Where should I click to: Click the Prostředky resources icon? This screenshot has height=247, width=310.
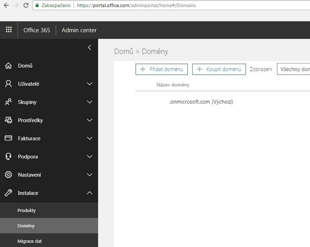(x=8, y=120)
